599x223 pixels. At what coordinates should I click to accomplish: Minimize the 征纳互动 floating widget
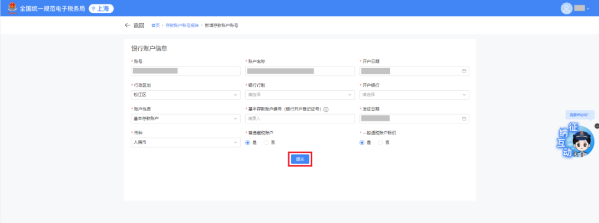tap(596, 126)
